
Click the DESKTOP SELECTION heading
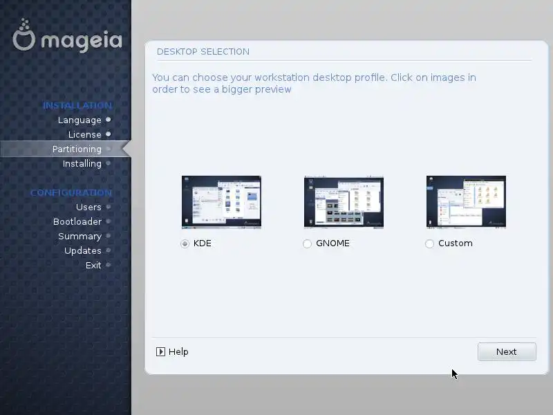pyautogui.click(x=203, y=51)
